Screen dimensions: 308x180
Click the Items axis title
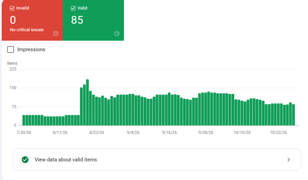click(12, 63)
